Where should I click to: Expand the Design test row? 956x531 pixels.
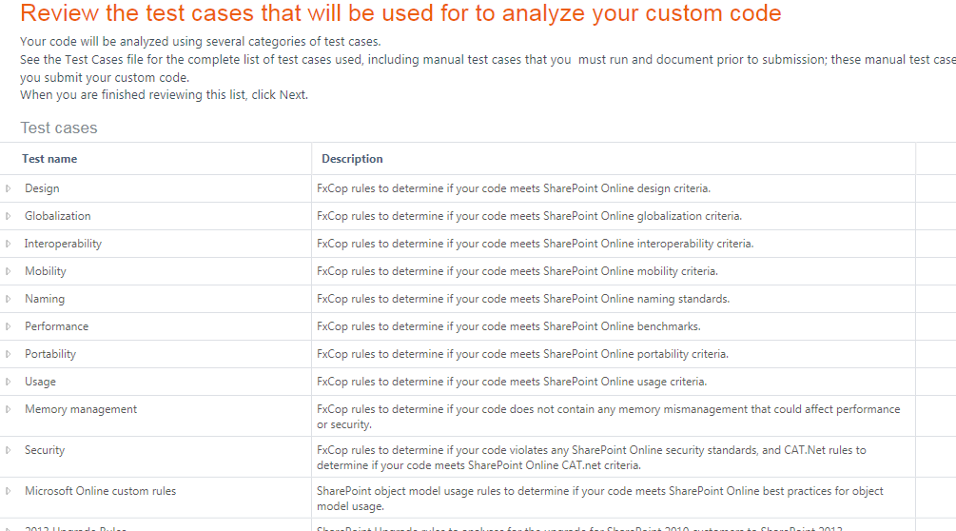(9, 188)
